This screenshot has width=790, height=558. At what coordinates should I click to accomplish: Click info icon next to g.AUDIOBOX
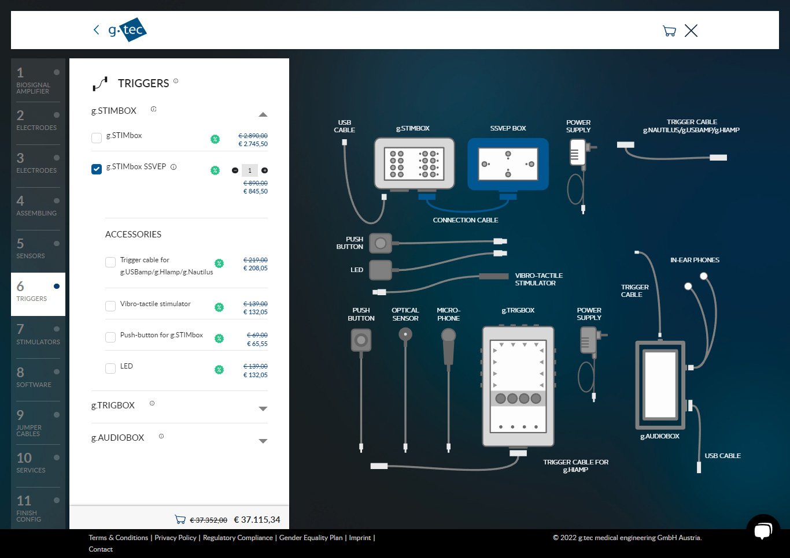point(161,436)
